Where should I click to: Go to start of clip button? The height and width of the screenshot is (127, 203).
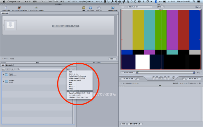(x=153, y=78)
